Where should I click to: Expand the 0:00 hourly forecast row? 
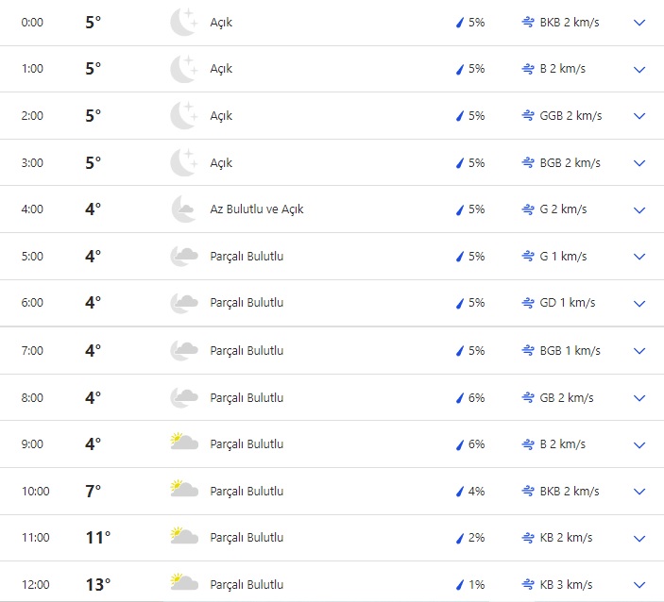click(x=639, y=22)
